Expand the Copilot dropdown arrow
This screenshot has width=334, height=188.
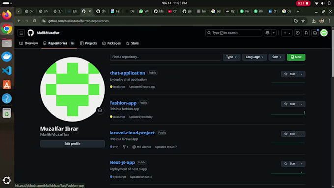click(274, 33)
